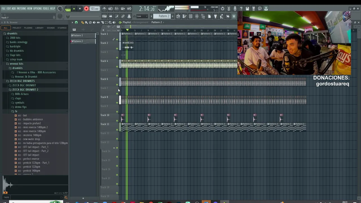Save project with the floppy disk icon

[x=247, y=9]
